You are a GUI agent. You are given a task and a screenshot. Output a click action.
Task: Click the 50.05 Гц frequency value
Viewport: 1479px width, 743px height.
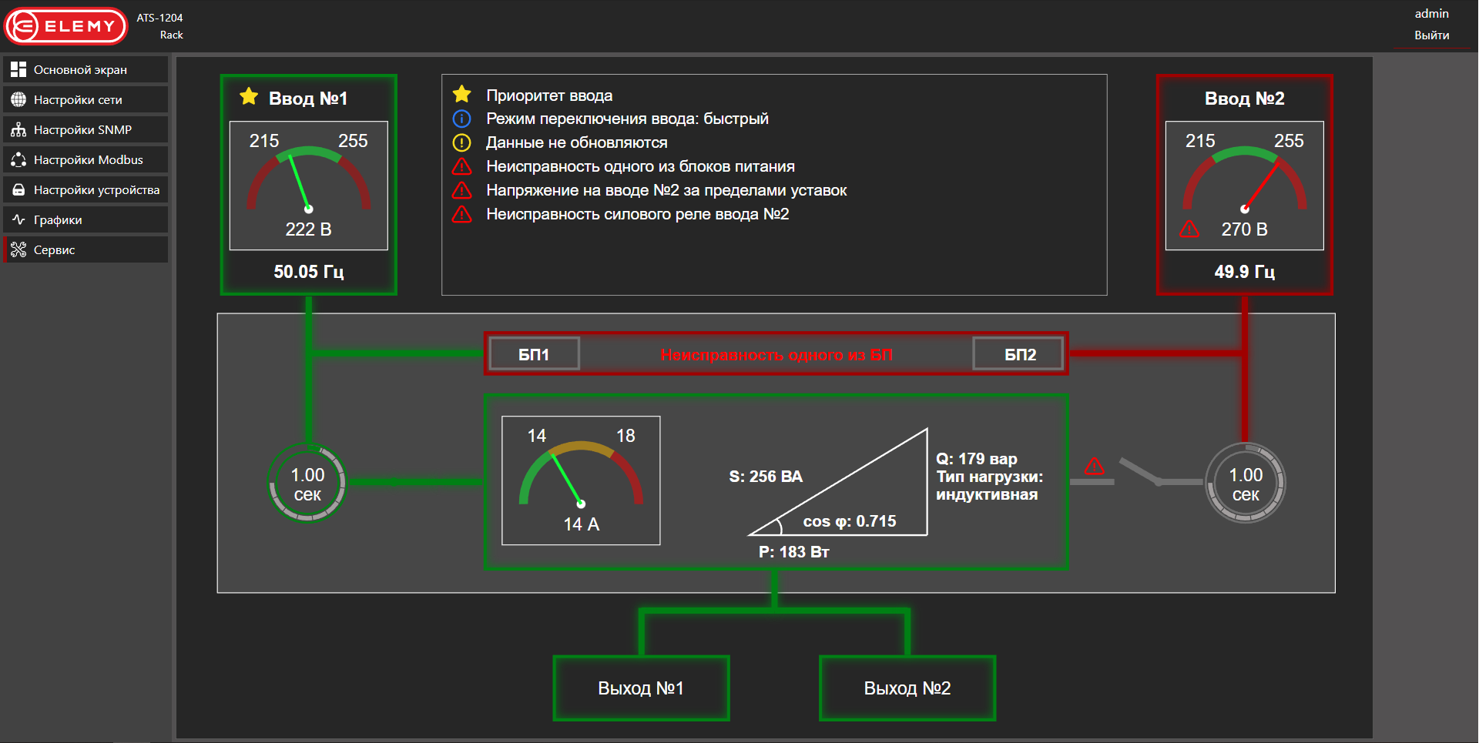(x=308, y=272)
